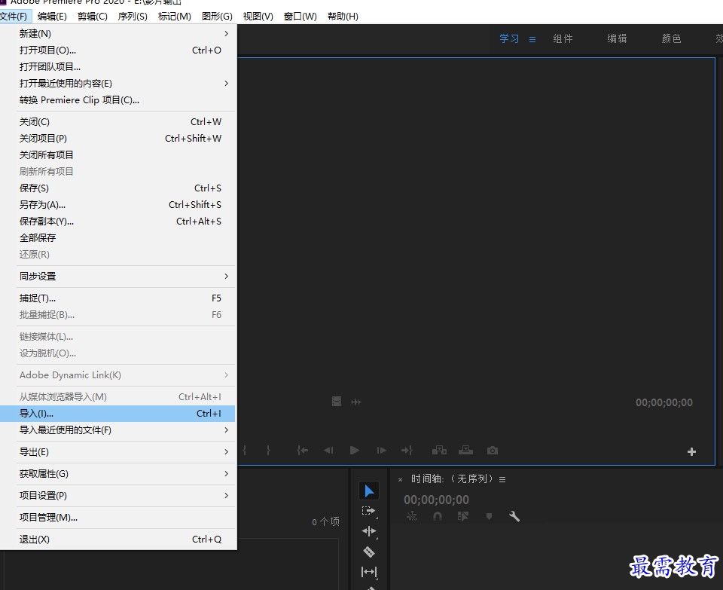Choose 退出(X) to quit Premiere

[117, 540]
